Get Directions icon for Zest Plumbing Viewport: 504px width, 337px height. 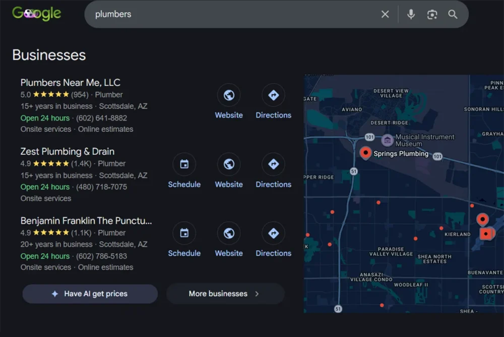pyautogui.click(x=274, y=164)
